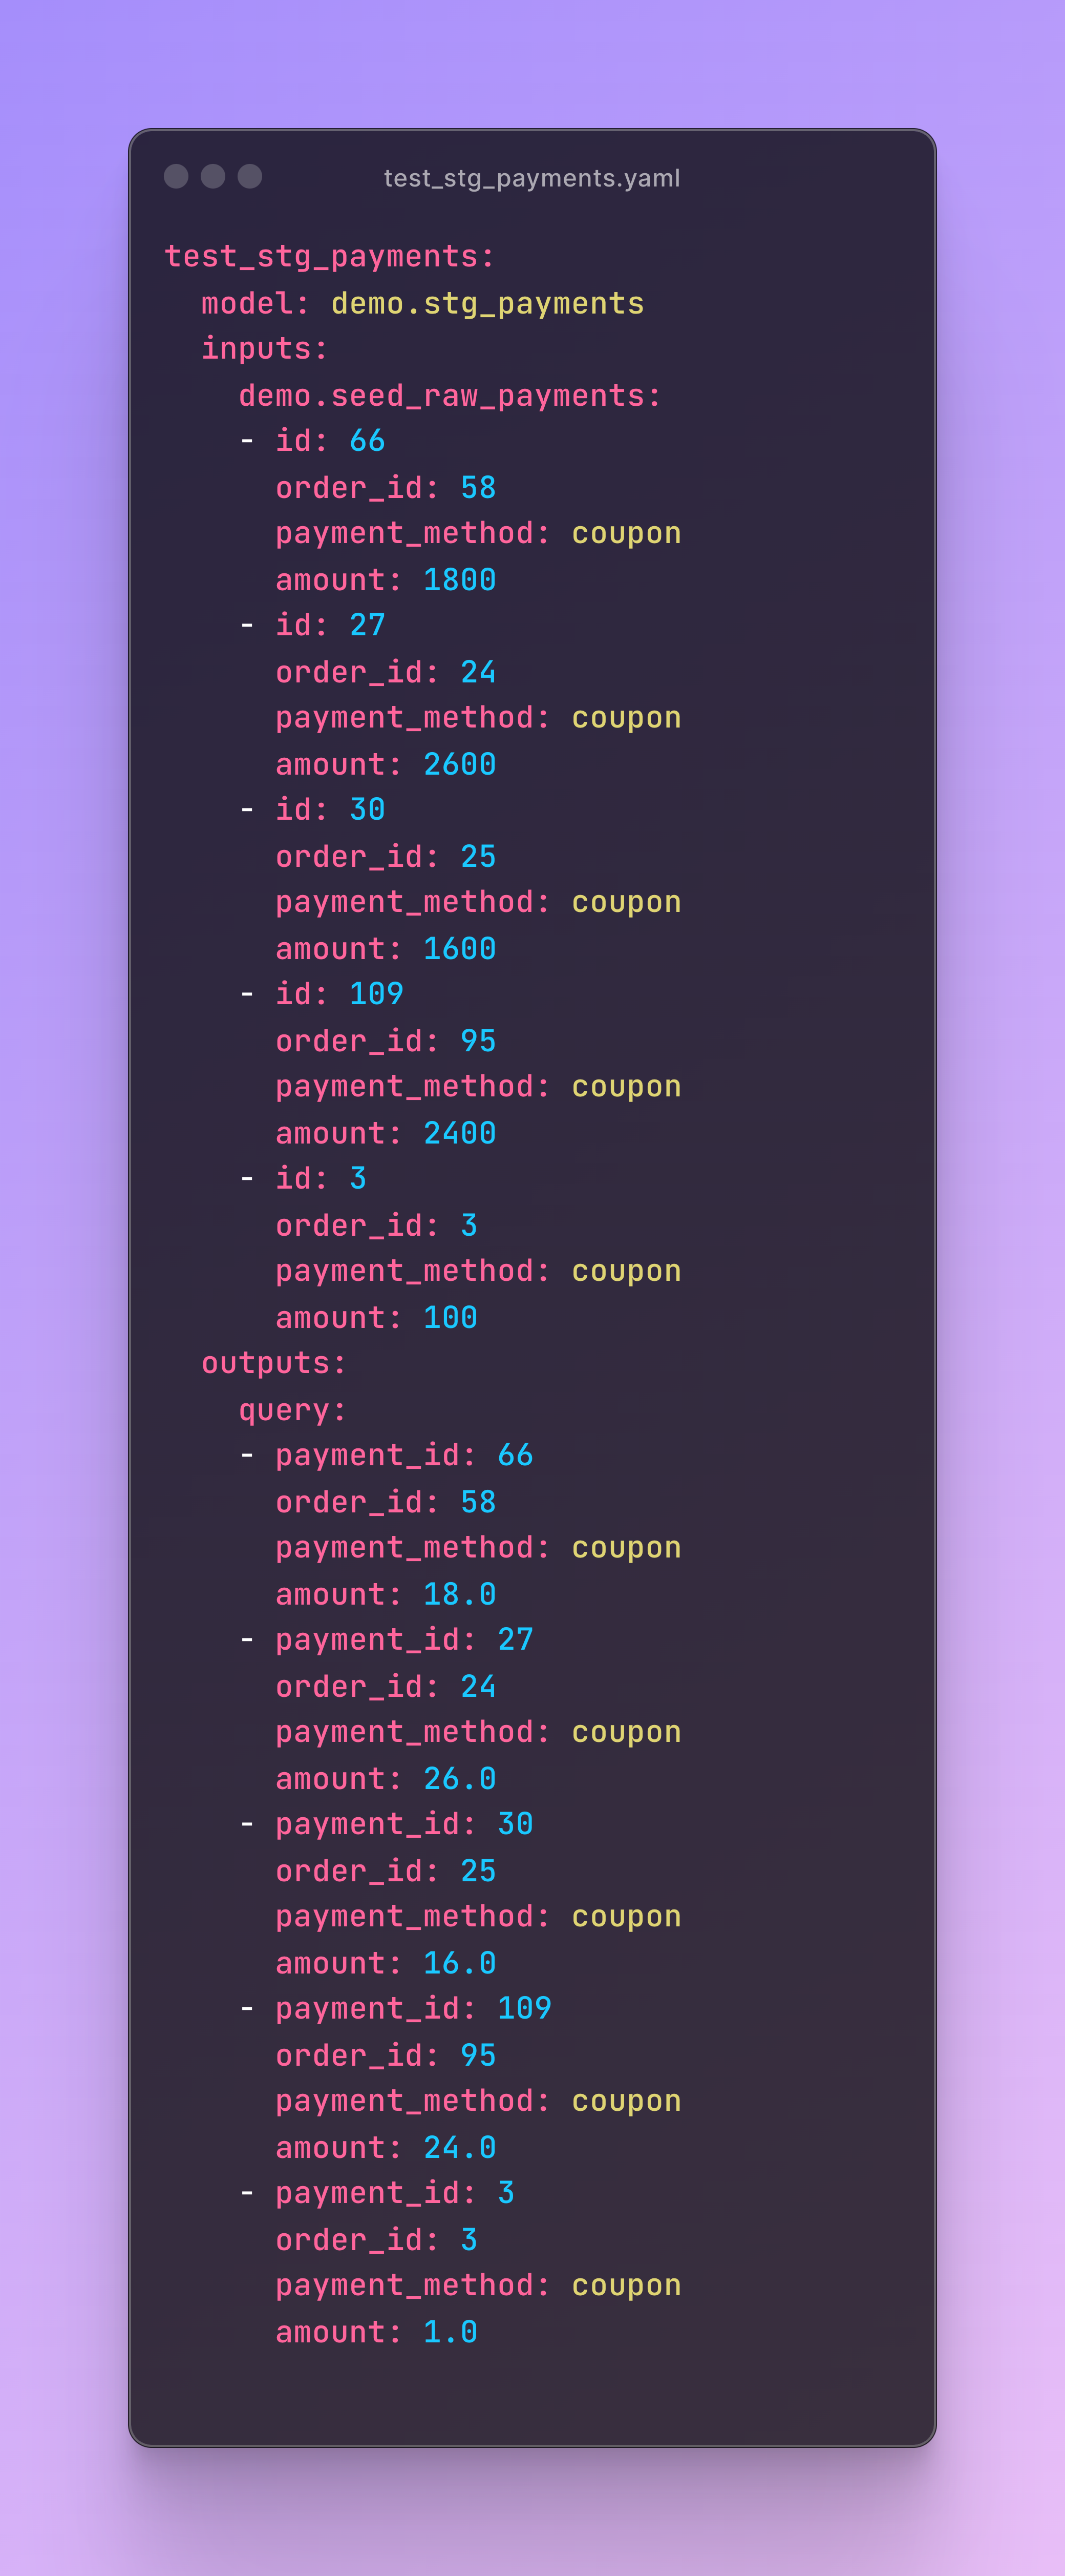Click the input order_id value 95

coord(479,1041)
